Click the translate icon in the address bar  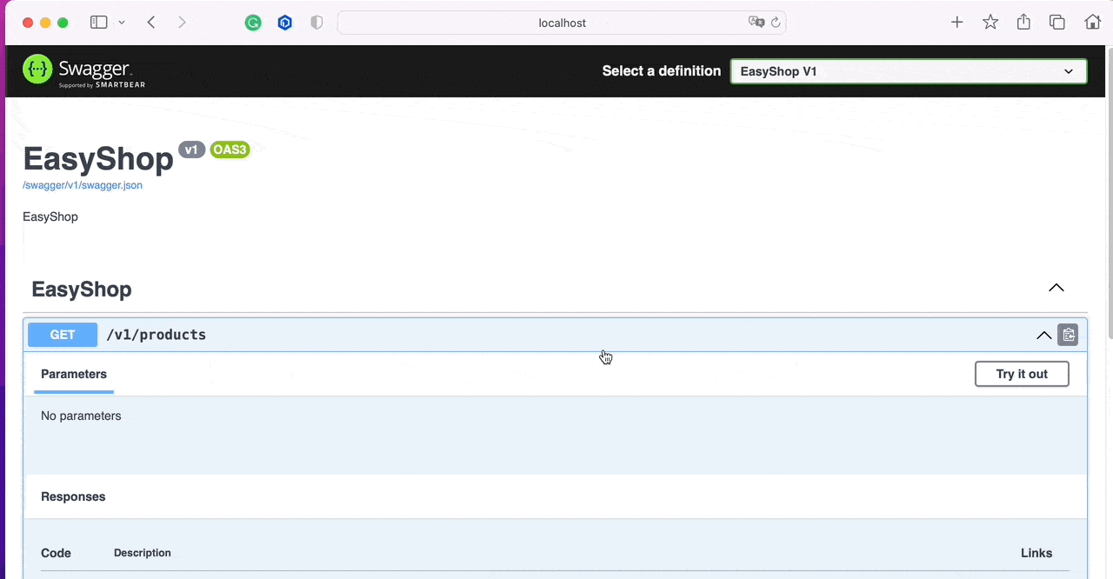tap(756, 23)
